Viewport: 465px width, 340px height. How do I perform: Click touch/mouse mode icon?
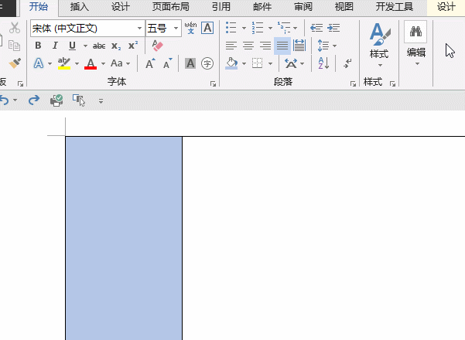79,100
